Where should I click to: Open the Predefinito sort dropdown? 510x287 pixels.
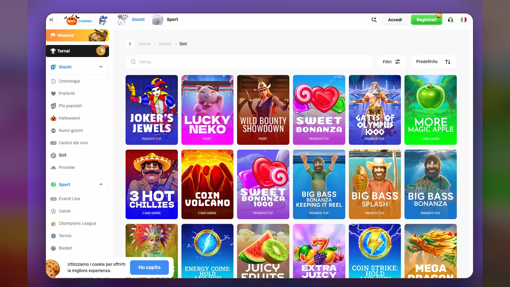click(x=433, y=62)
